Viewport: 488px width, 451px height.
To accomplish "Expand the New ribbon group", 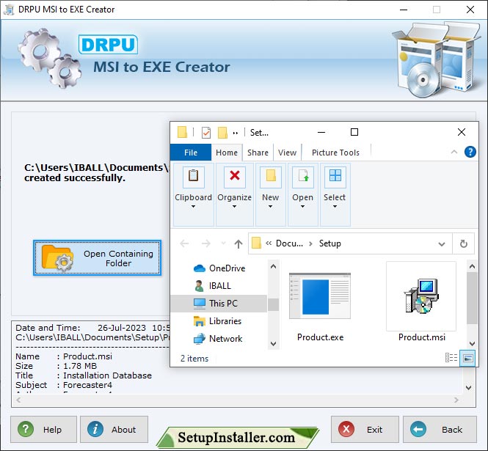I will [x=271, y=195].
